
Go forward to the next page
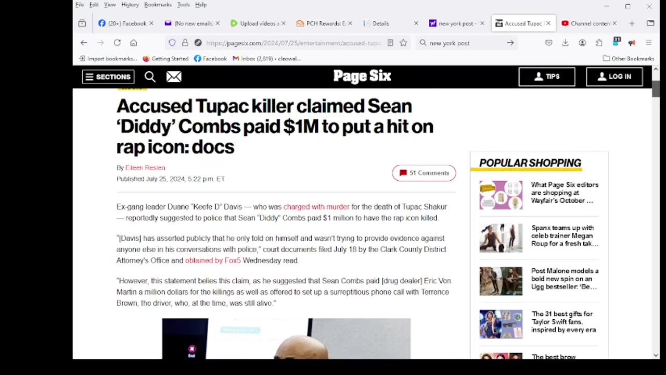click(x=100, y=43)
